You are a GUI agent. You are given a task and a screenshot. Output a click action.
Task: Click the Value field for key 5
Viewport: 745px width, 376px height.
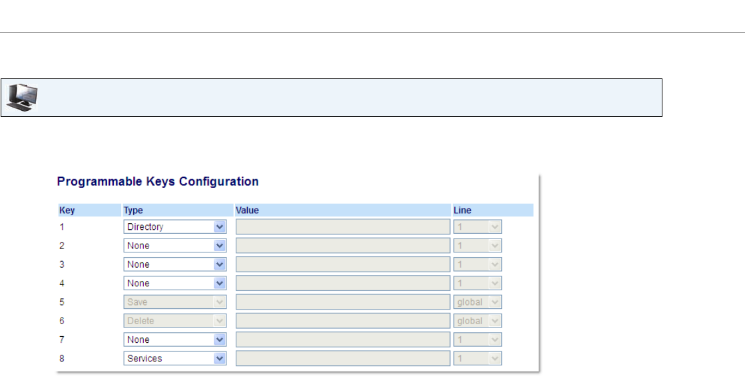[343, 302]
